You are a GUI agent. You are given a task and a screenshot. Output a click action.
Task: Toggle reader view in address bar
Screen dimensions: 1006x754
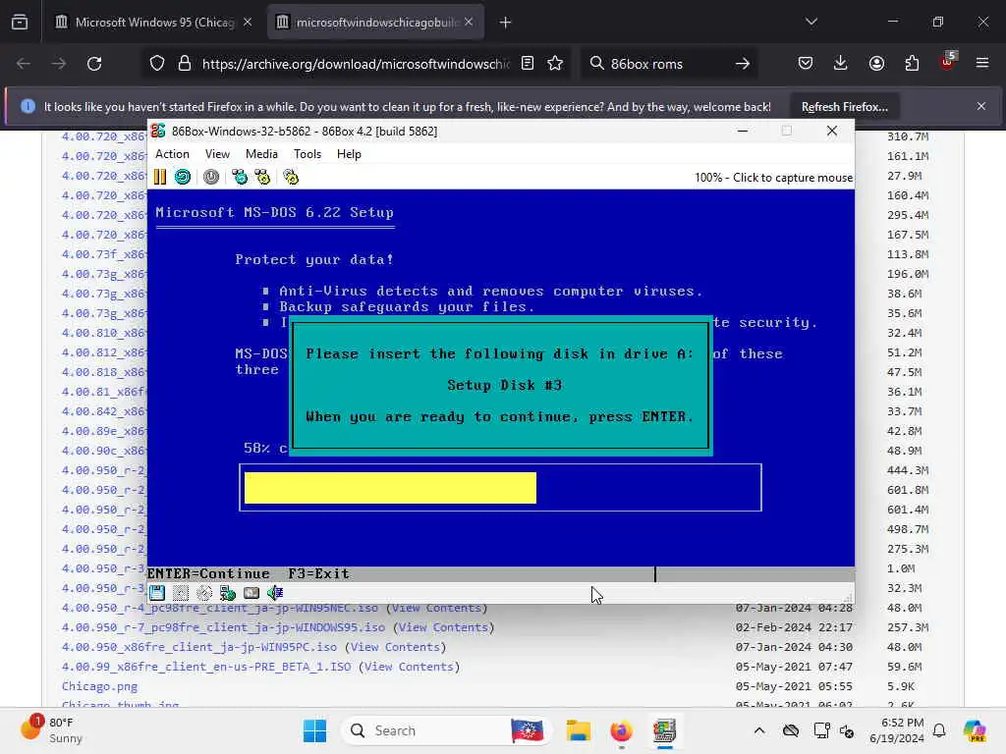coord(528,64)
